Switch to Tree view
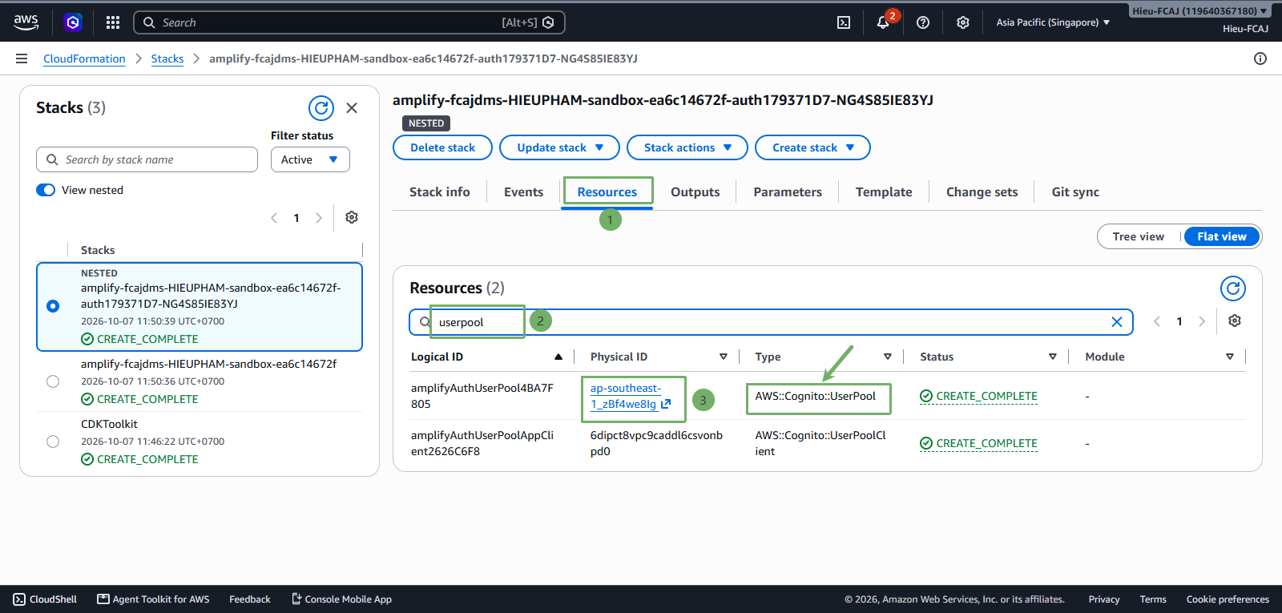The height and width of the screenshot is (613, 1282). pyautogui.click(x=1139, y=236)
